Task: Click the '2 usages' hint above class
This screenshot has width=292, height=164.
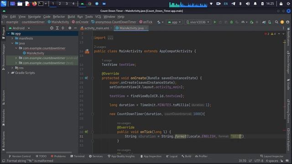Action: pos(100,47)
